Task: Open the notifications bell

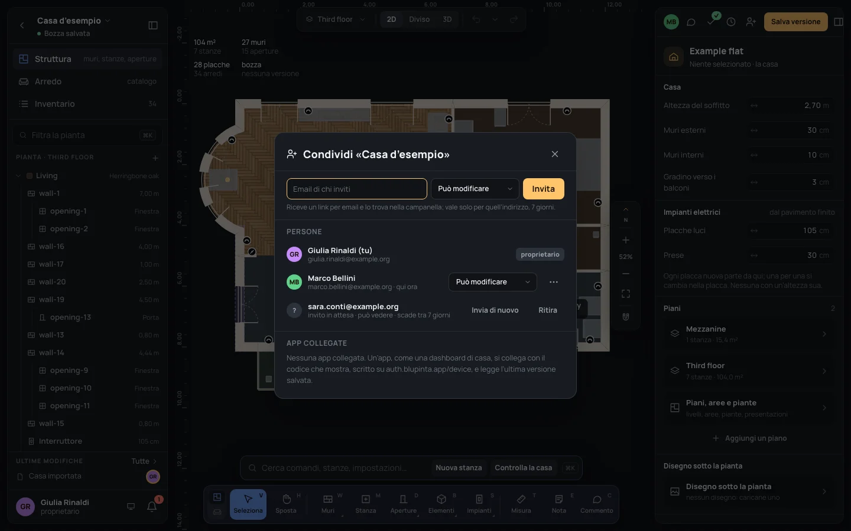Action: click(152, 506)
